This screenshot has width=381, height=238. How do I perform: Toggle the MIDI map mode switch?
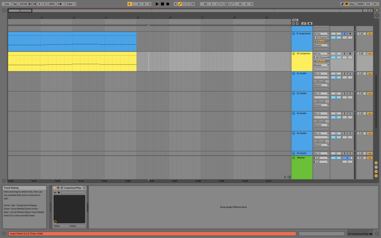pos(361,4)
